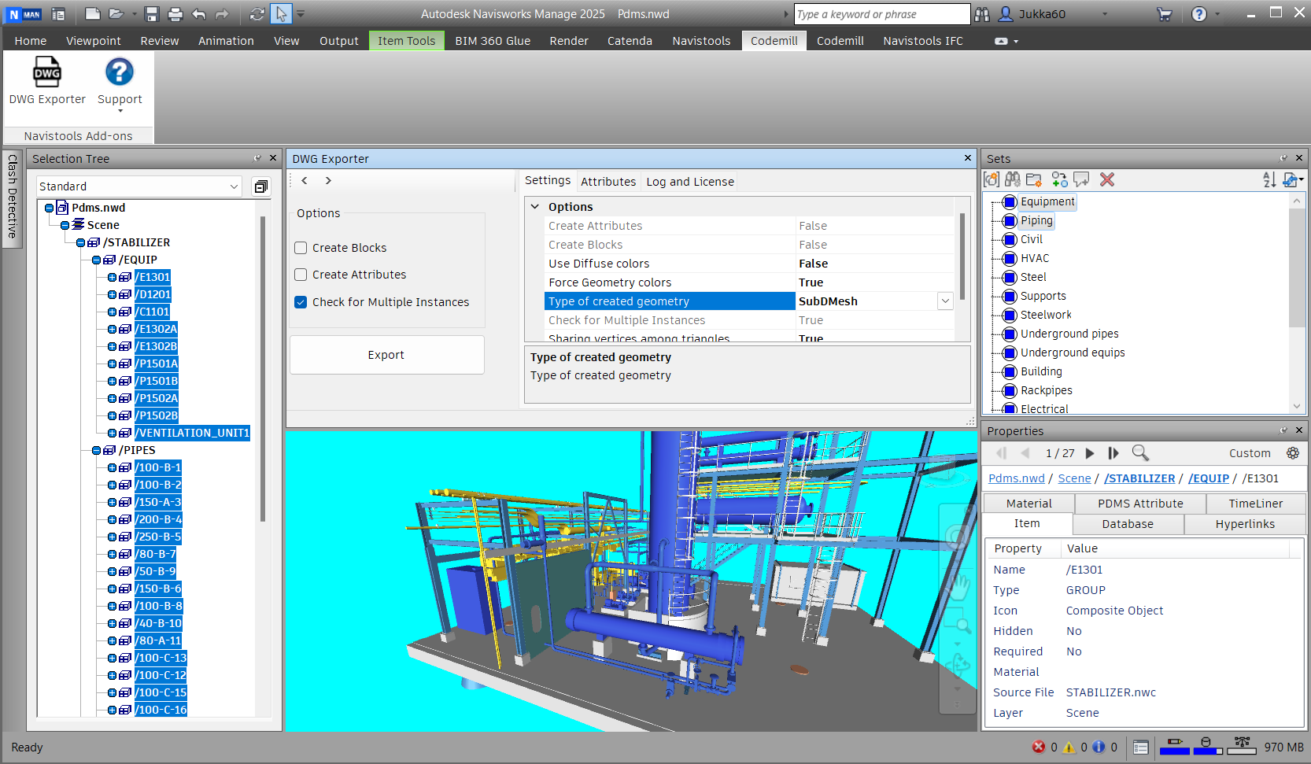Open Properties options gear icon

1293,453
